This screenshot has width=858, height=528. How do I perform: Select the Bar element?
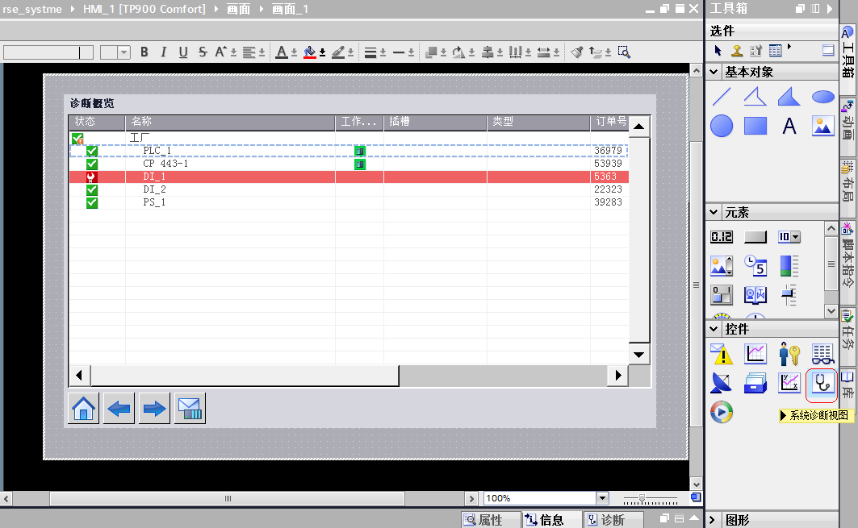(789, 266)
